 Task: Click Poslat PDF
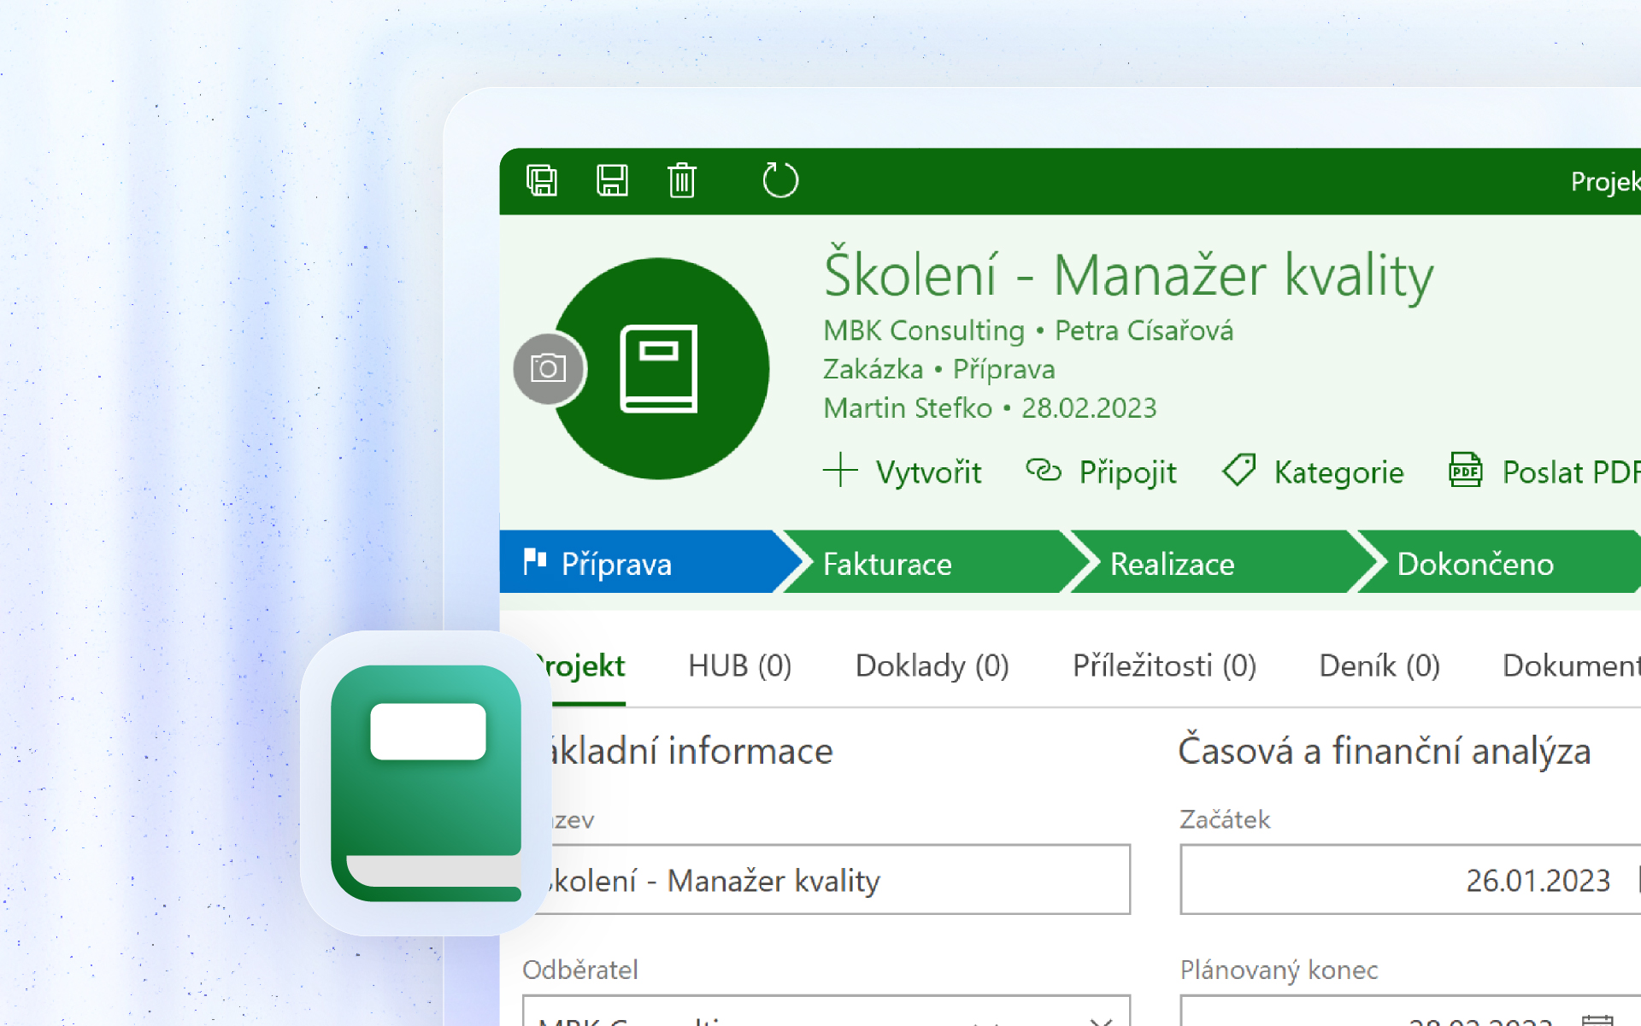(x=1571, y=472)
